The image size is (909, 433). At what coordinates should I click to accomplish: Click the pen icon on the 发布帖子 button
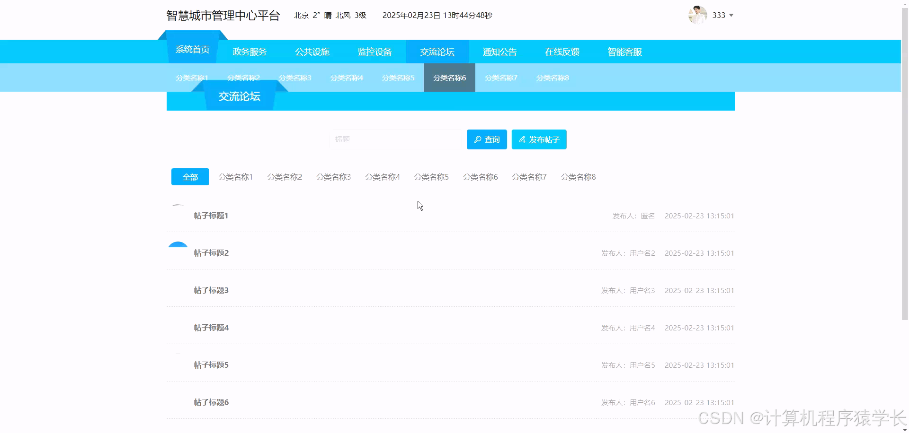[x=522, y=139]
